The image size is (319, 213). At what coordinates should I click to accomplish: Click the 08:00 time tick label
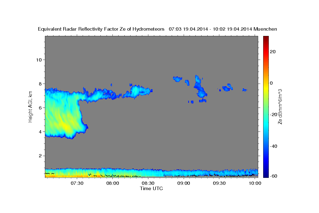(113, 183)
